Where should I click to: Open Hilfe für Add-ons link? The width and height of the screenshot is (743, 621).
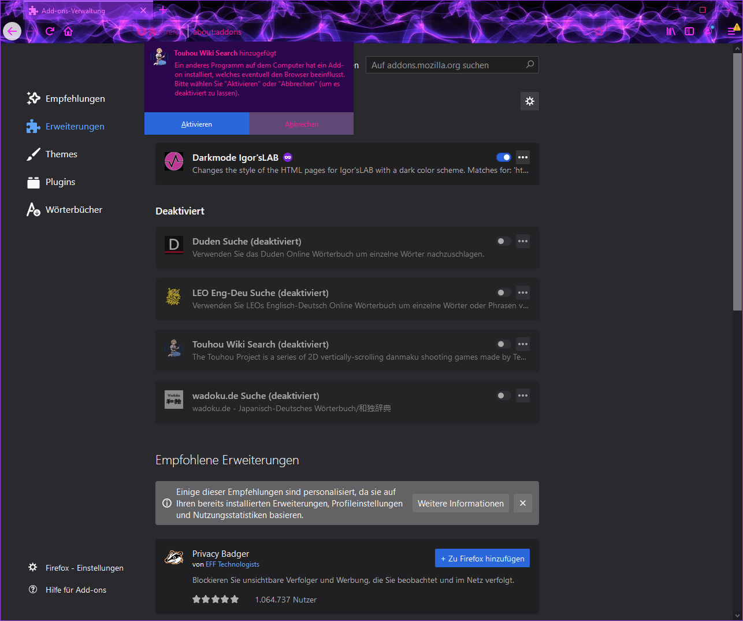(76, 590)
